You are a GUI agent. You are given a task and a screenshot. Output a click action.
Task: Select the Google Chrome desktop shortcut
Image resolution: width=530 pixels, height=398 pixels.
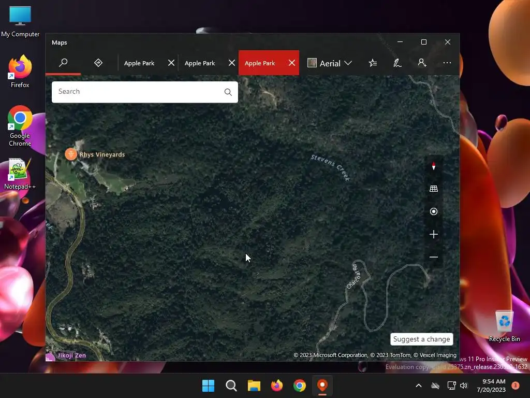point(20,126)
